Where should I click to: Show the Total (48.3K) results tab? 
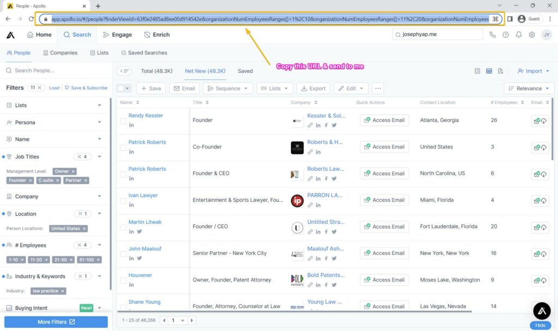(x=156, y=71)
